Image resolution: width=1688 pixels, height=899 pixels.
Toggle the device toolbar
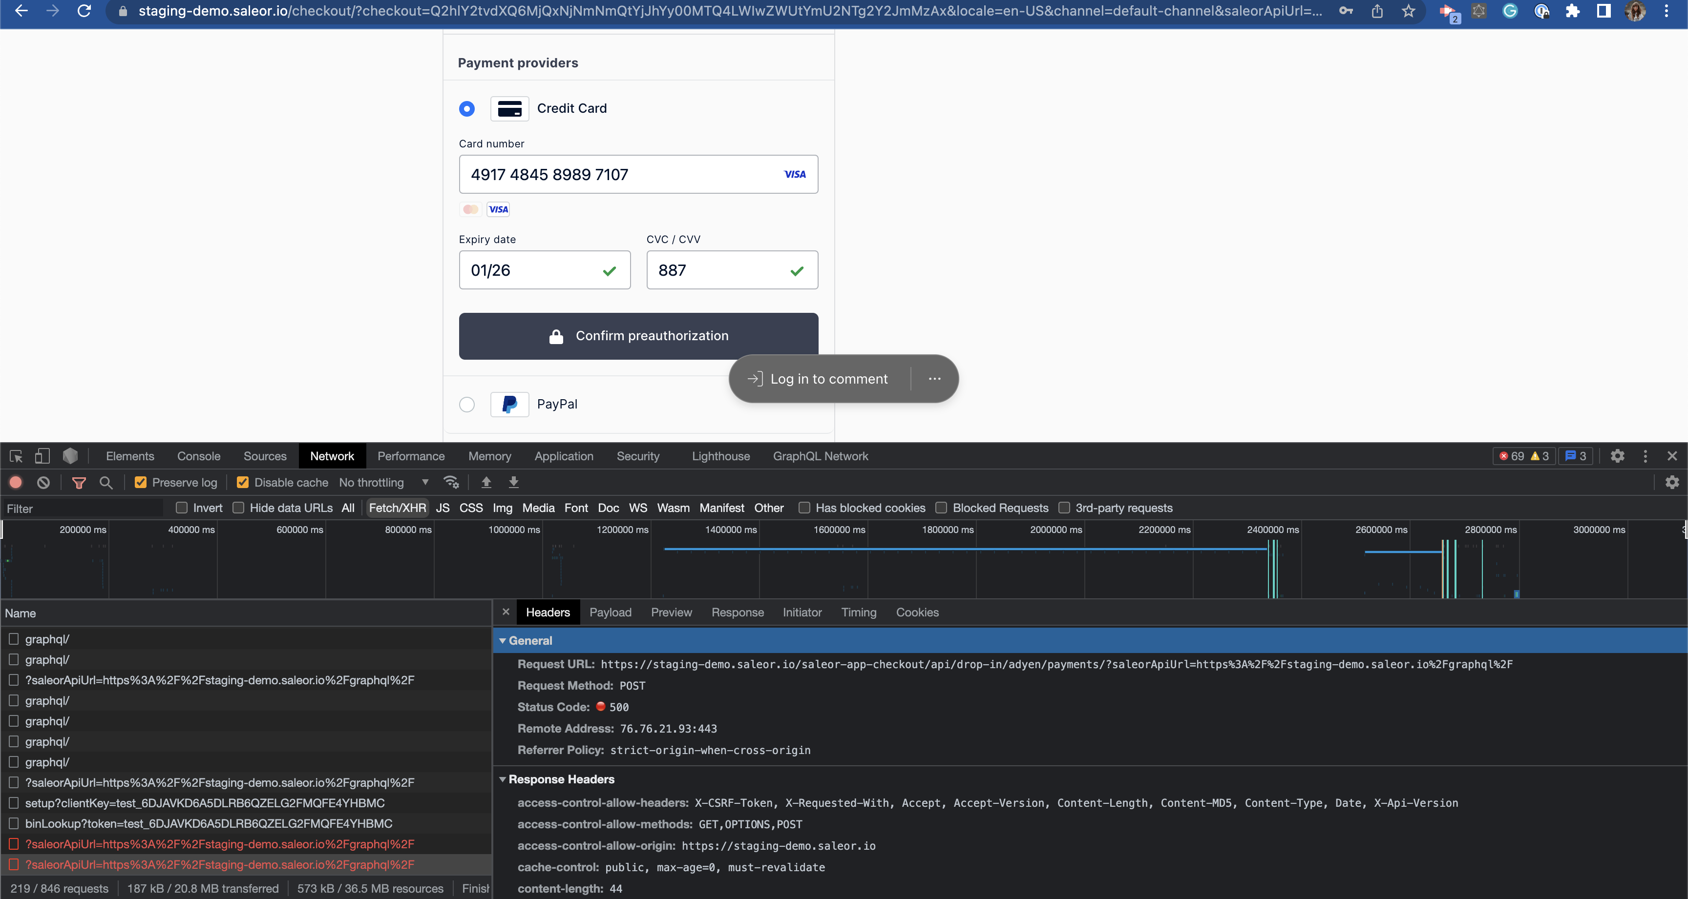pyautogui.click(x=42, y=456)
